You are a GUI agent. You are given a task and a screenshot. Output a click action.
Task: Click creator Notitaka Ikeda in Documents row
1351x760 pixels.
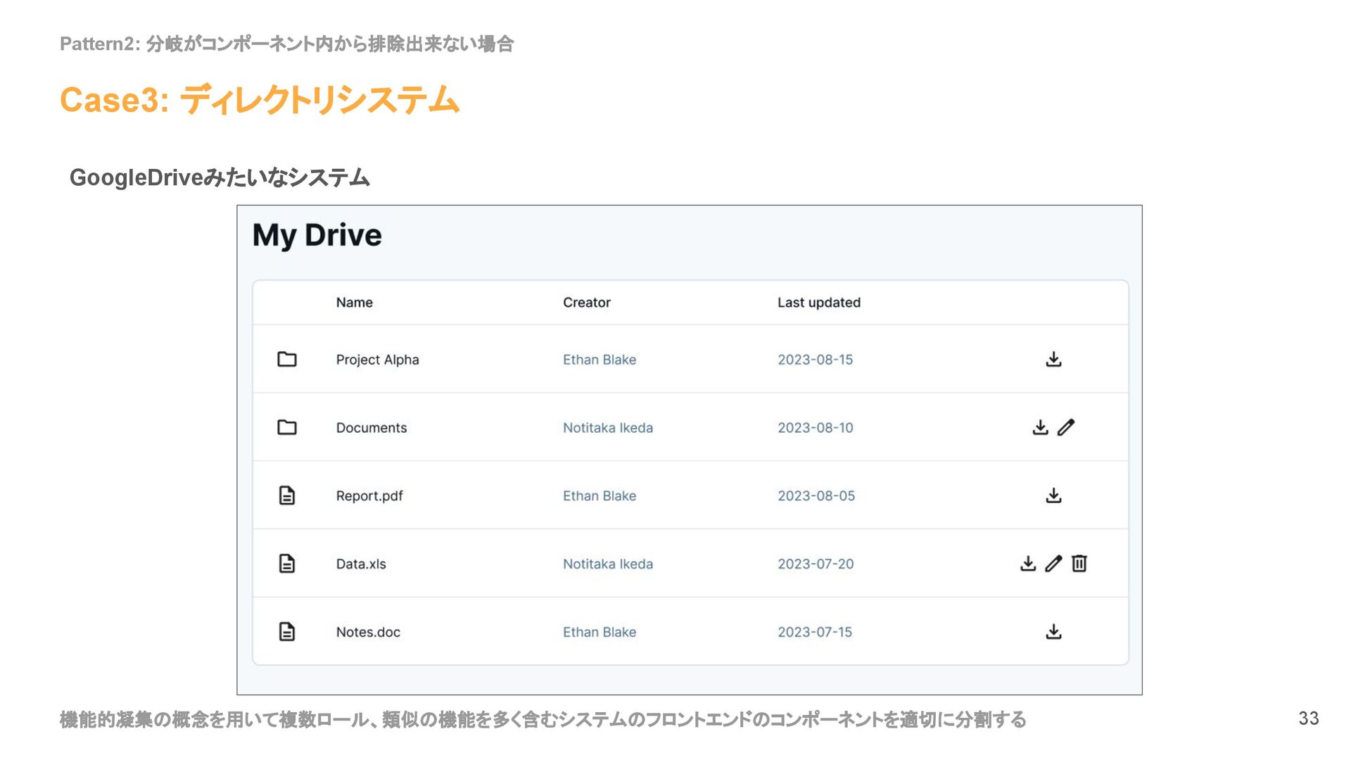[x=607, y=428]
